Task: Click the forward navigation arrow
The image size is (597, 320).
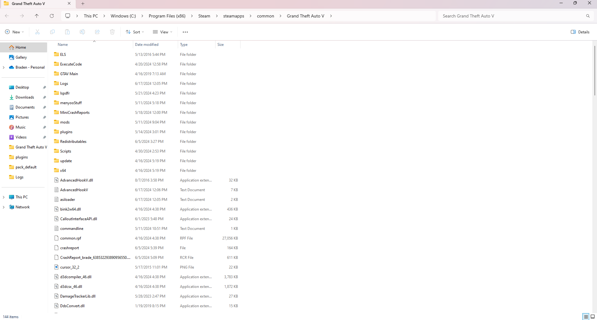Action: pos(22,16)
